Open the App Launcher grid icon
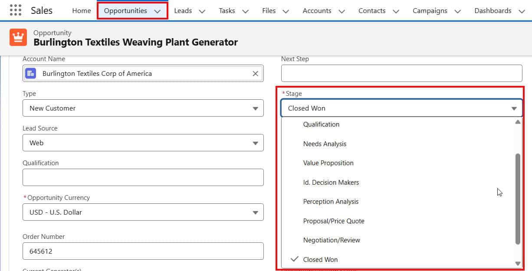The height and width of the screenshot is (271, 532). coord(16,10)
